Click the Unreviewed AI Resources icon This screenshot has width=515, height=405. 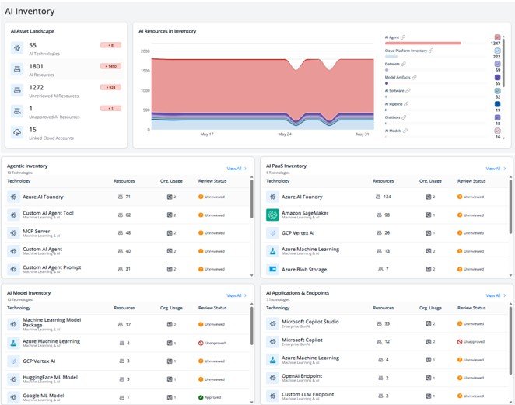[x=17, y=90]
